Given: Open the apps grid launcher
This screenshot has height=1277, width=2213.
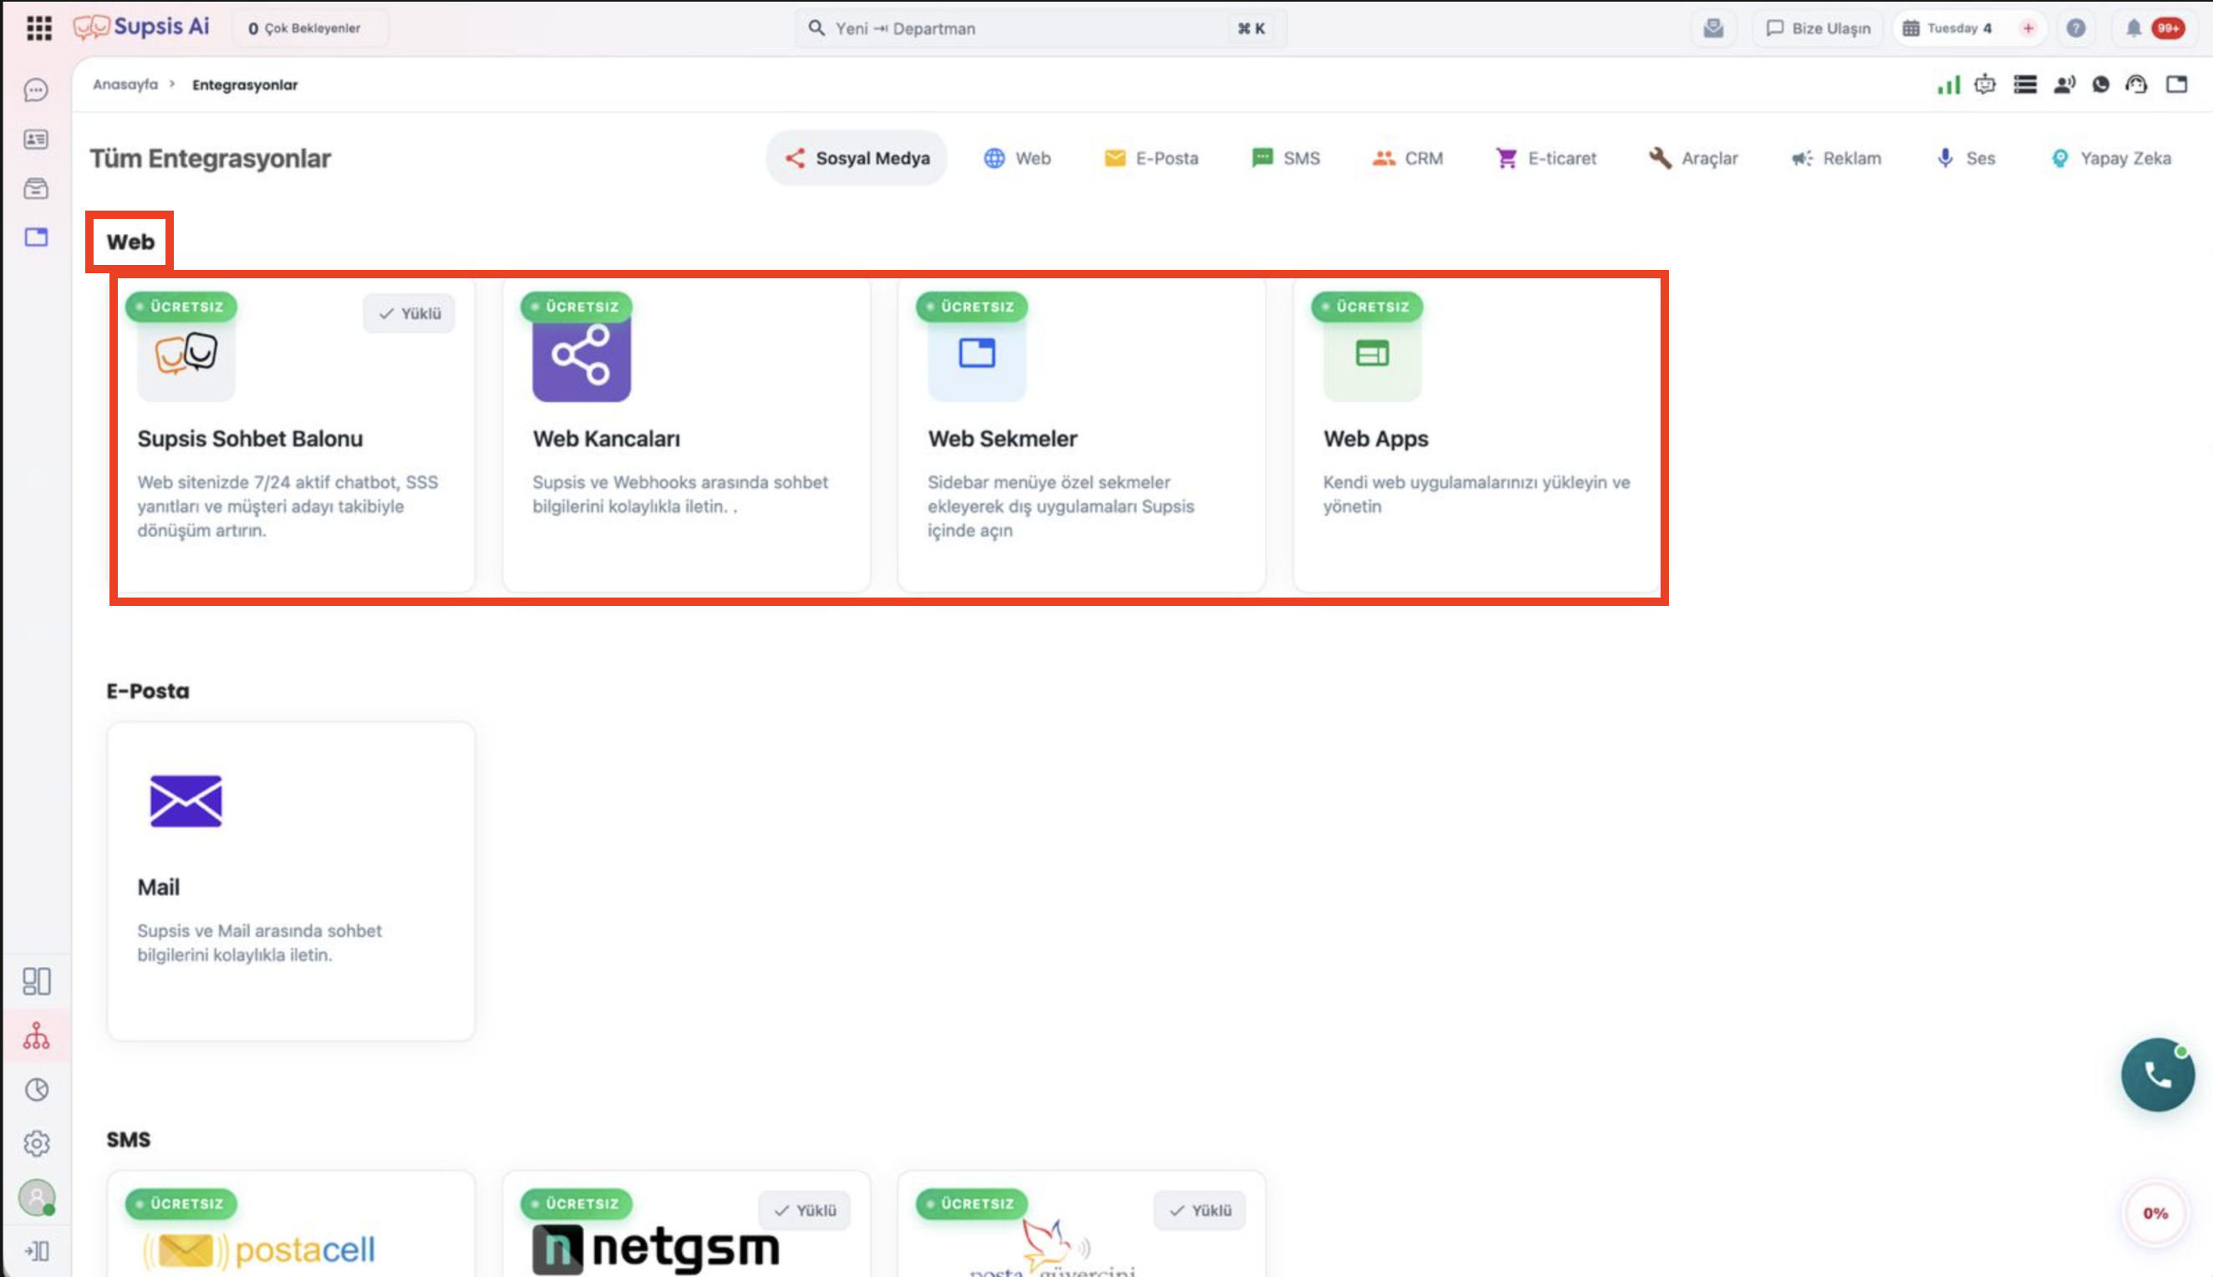Looking at the screenshot, I should [38, 28].
